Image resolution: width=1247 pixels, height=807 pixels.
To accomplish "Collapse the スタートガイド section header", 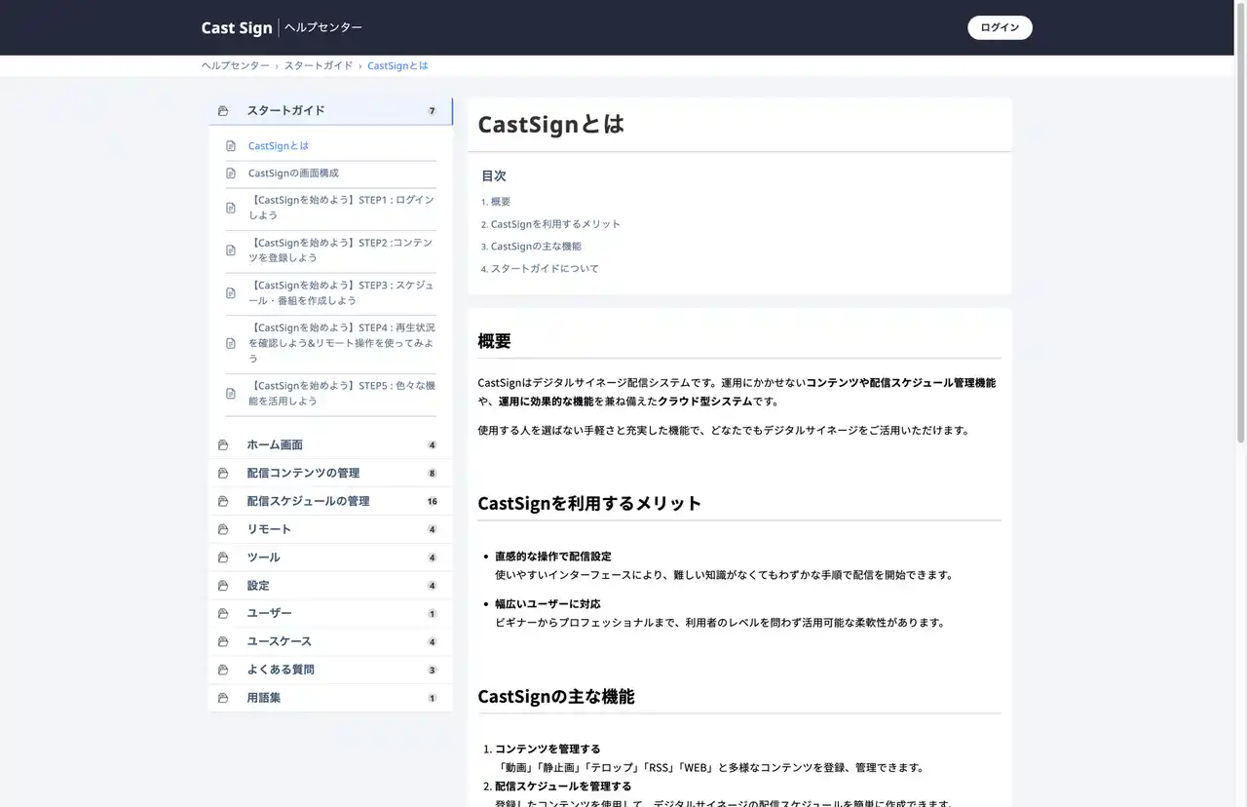I will click(285, 110).
